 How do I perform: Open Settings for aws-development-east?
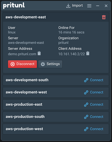point(50,64)
